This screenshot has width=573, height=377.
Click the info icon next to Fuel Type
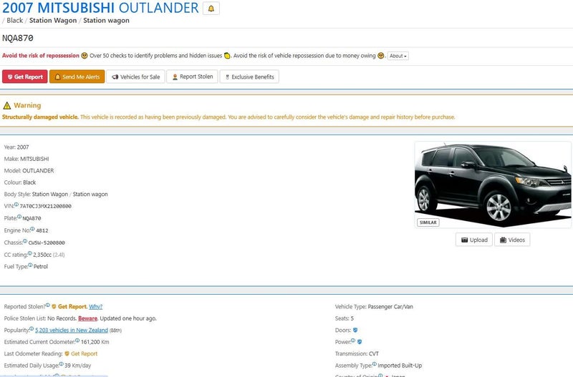(30, 265)
